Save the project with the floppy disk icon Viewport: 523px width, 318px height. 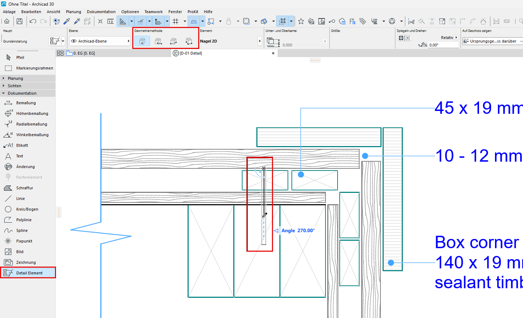tap(20, 21)
